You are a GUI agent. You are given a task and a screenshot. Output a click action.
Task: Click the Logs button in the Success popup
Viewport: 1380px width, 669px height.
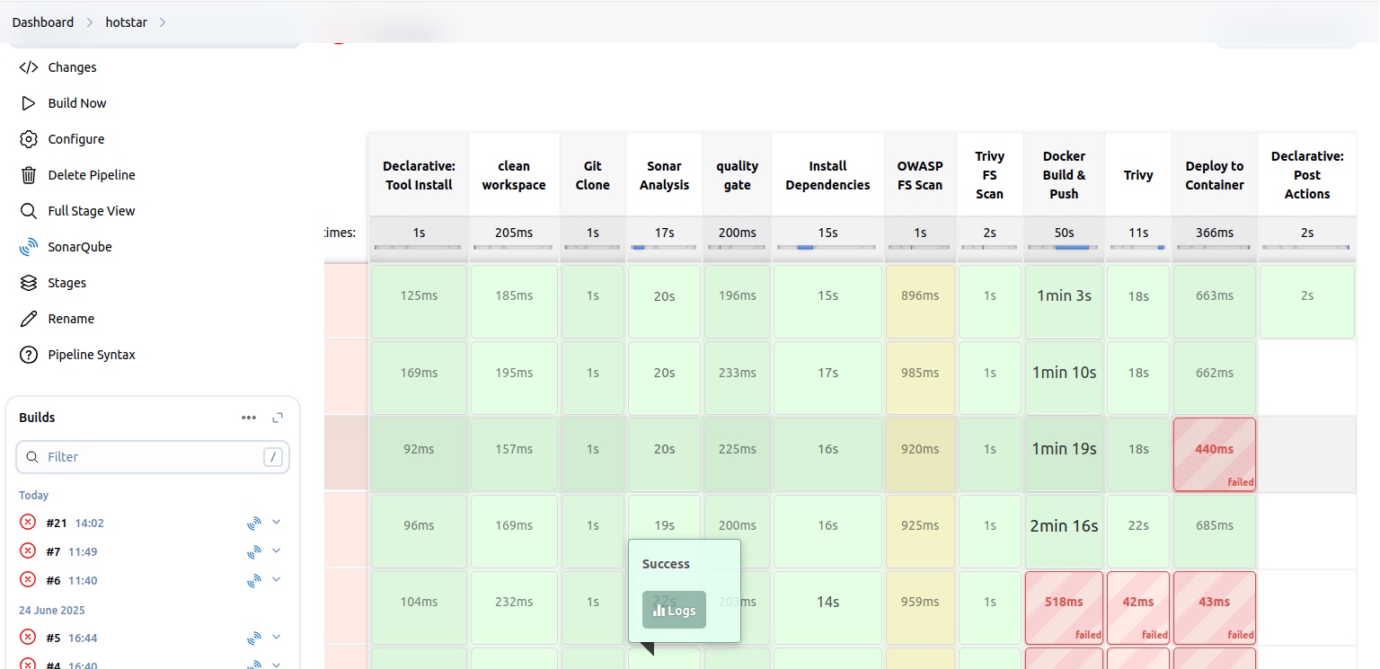(674, 610)
